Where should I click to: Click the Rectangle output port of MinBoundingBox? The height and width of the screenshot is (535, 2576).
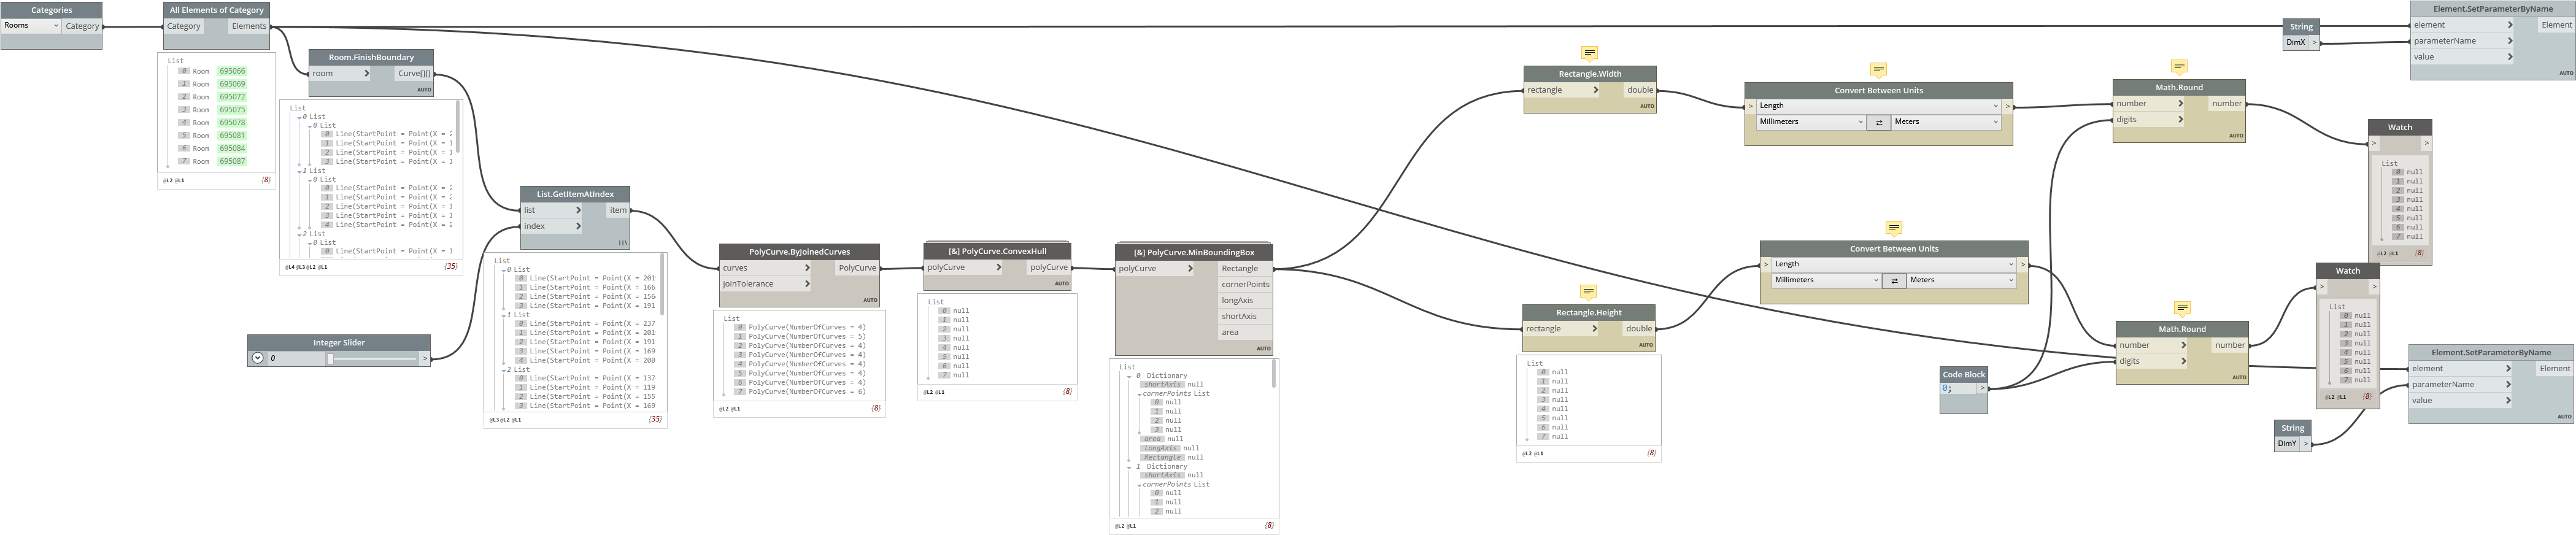(x=1244, y=268)
